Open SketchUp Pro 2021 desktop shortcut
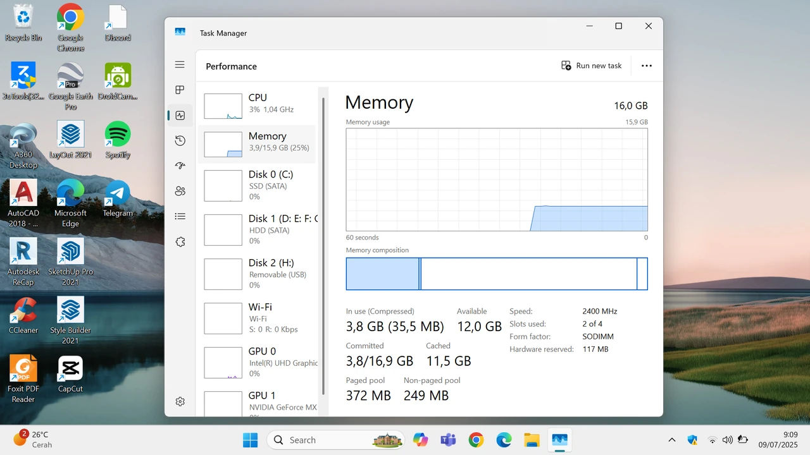The width and height of the screenshot is (810, 455). point(70,262)
